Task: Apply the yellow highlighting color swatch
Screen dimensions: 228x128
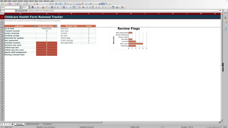Action: tap(47, 7)
